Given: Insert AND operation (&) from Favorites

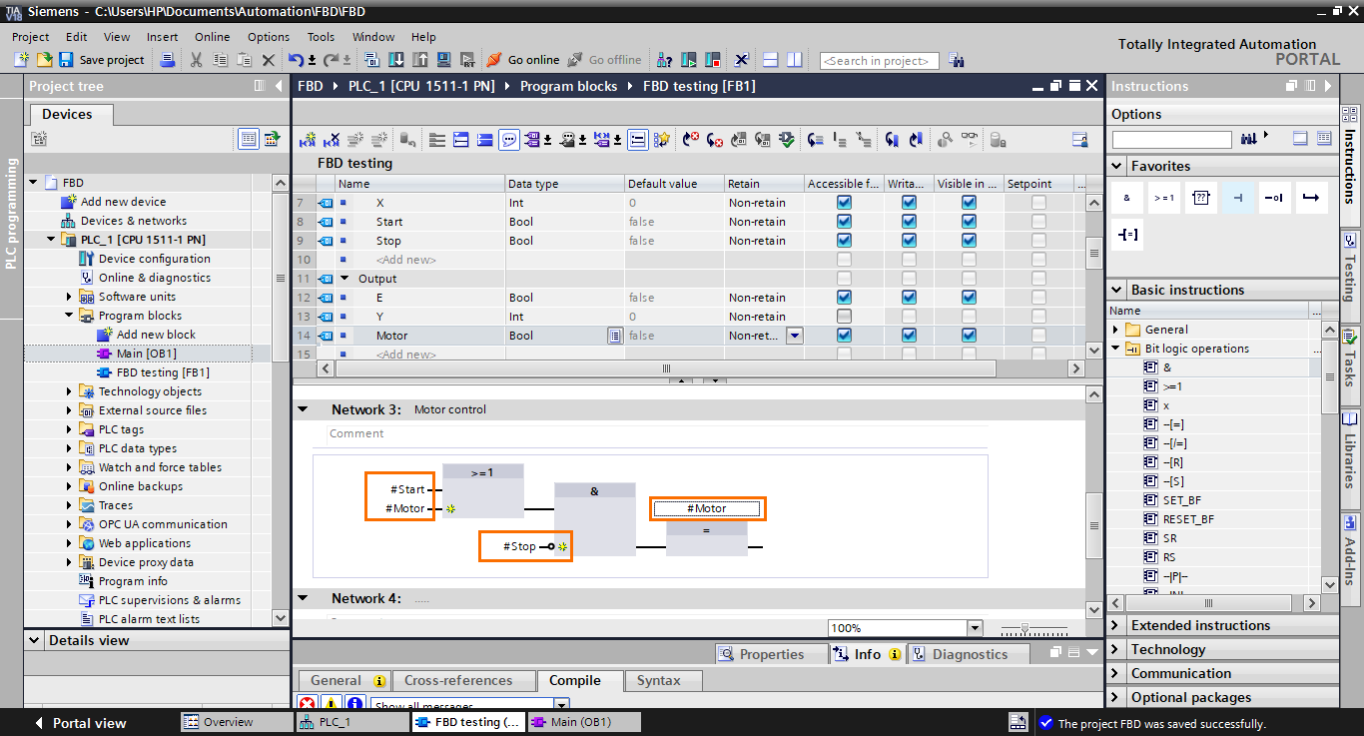Looking at the screenshot, I should point(1126,197).
